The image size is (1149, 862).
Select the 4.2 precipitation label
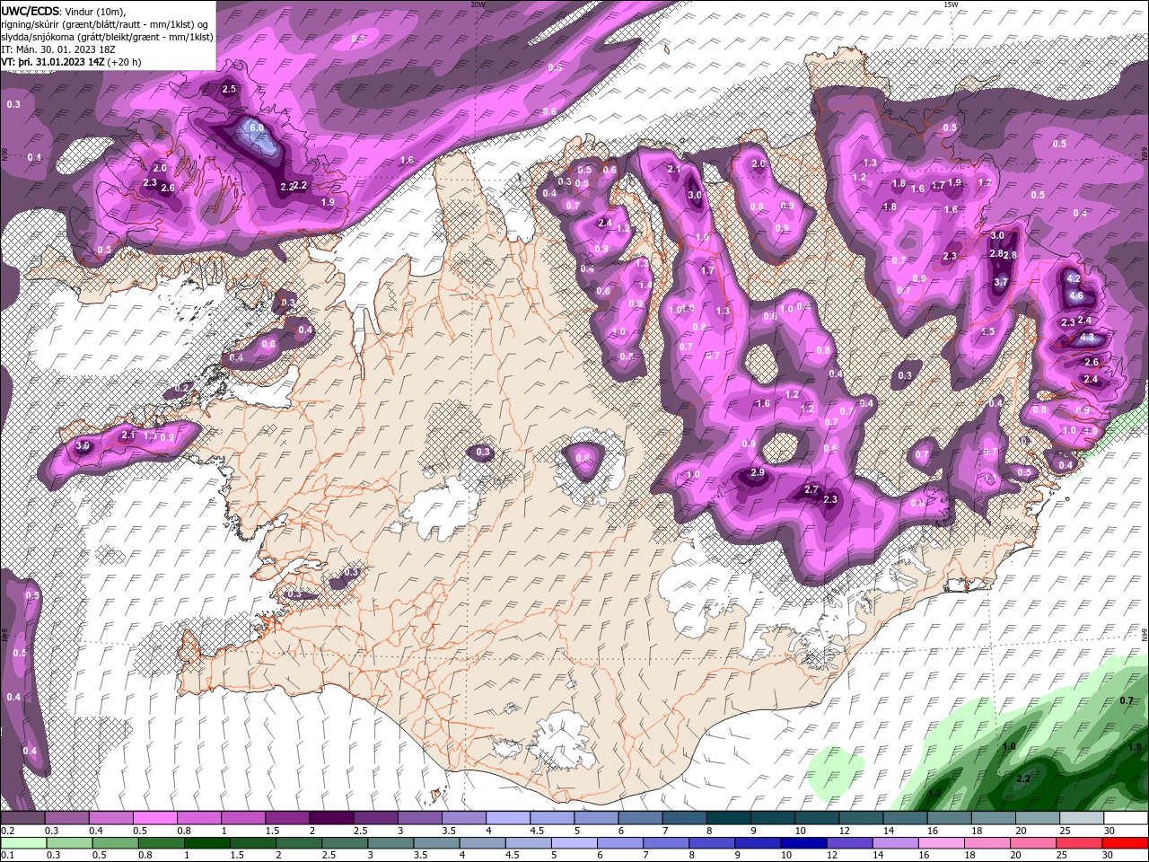[x=1074, y=278]
